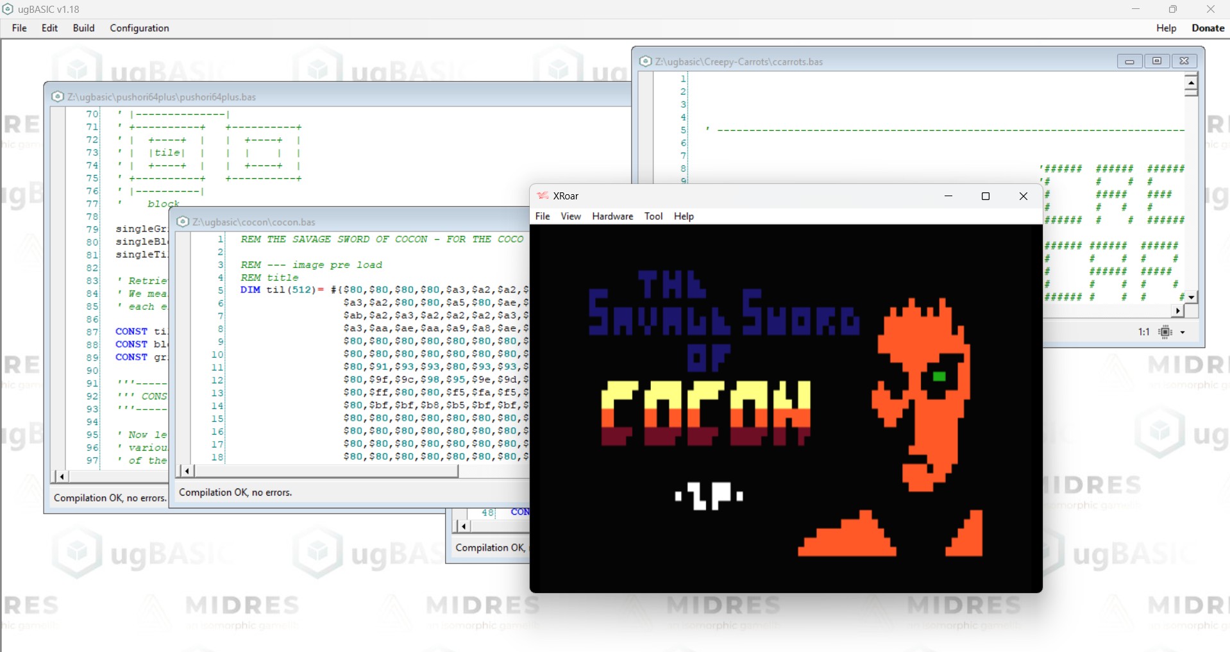Viewport: 1230px width, 652px height.
Task: Close the XRoar emulator window
Action: 1024,196
